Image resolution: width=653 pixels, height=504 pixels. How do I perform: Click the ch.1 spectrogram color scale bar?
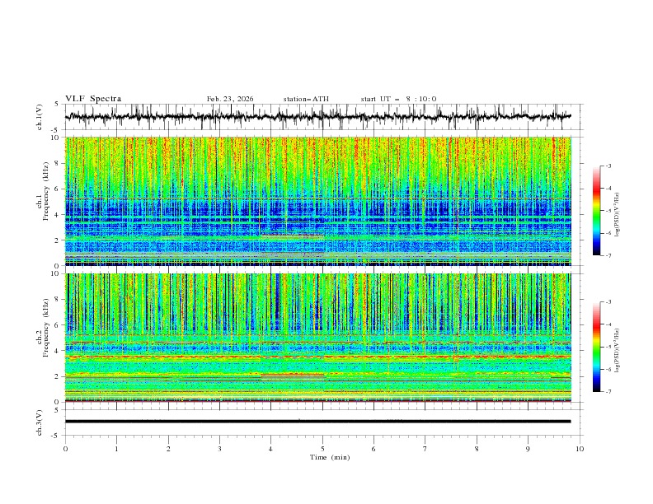pos(596,210)
